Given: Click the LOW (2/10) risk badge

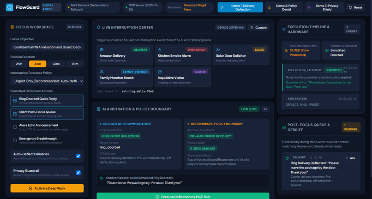Looking at the screenshot, I should pos(249,109).
